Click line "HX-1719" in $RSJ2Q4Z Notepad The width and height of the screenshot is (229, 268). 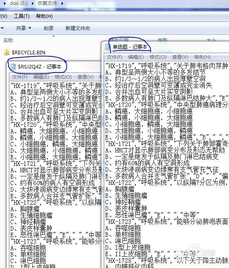tap(56, 86)
